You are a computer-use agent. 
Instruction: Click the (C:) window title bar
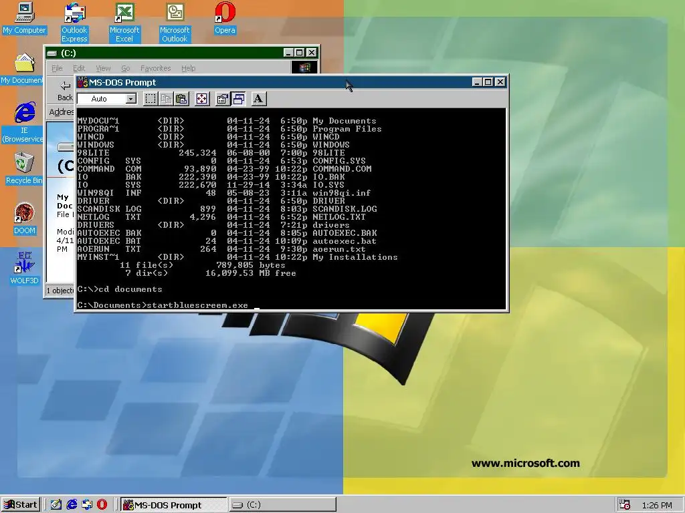pyautogui.click(x=182, y=53)
